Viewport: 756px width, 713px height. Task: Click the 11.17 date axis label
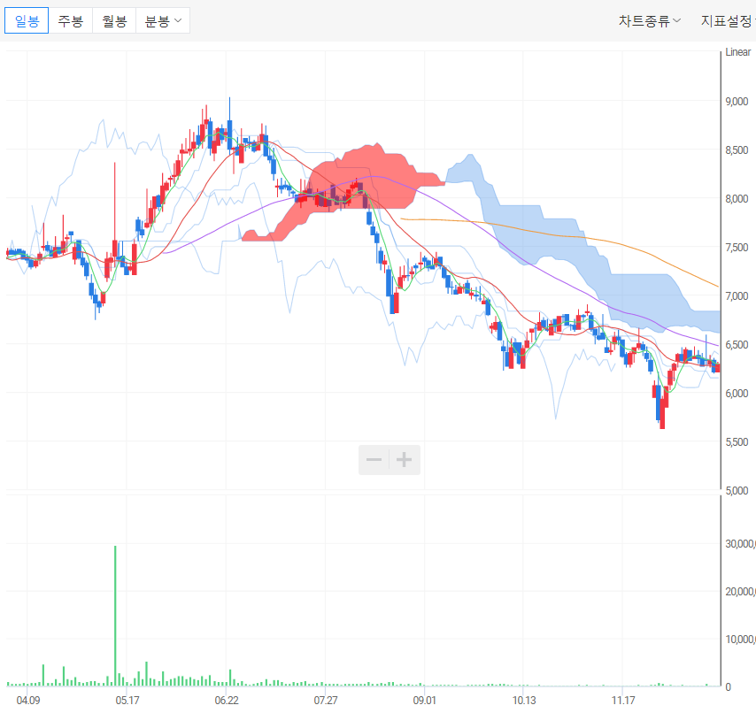click(x=623, y=700)
